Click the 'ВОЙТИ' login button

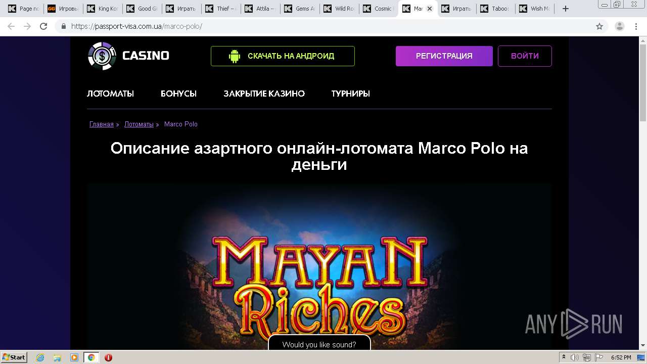pyautogui.click(x=525, y=56)
